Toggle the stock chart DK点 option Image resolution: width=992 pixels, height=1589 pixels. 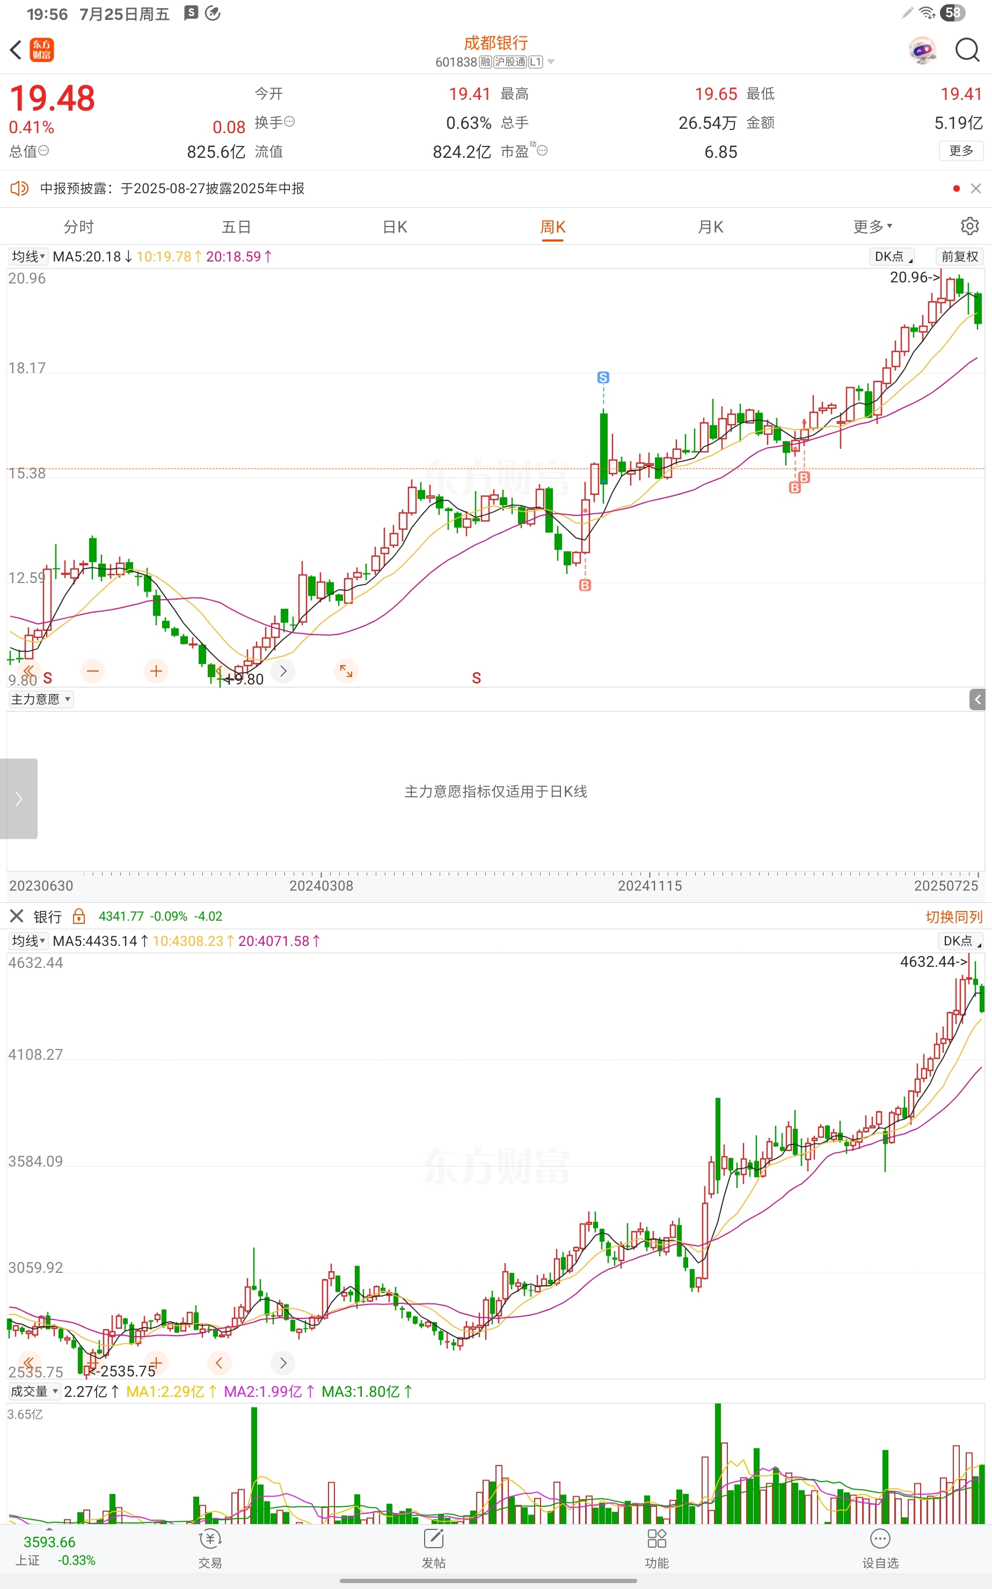point(893,257)
